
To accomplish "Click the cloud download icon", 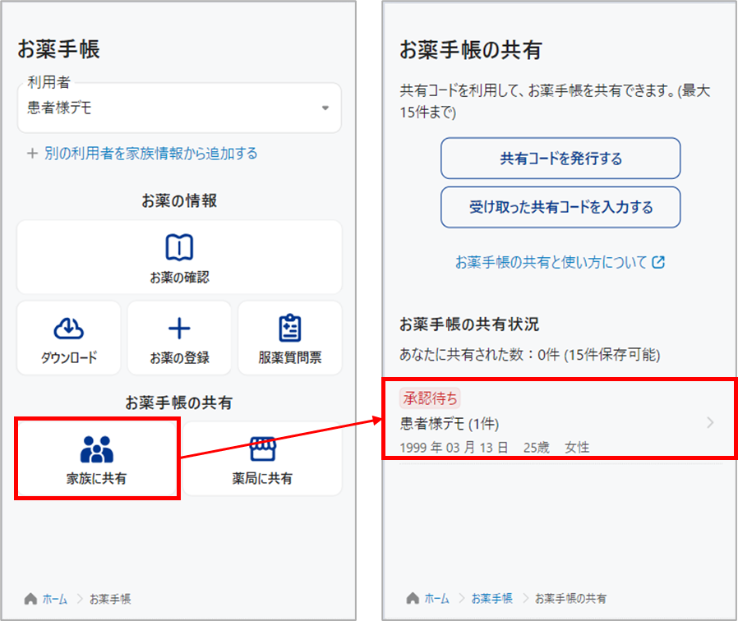I will click(69, 328).
